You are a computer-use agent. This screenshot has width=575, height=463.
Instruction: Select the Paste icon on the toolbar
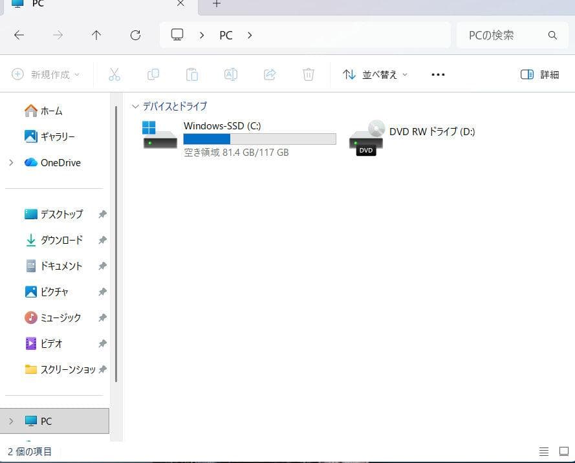(x=192, y=74)
